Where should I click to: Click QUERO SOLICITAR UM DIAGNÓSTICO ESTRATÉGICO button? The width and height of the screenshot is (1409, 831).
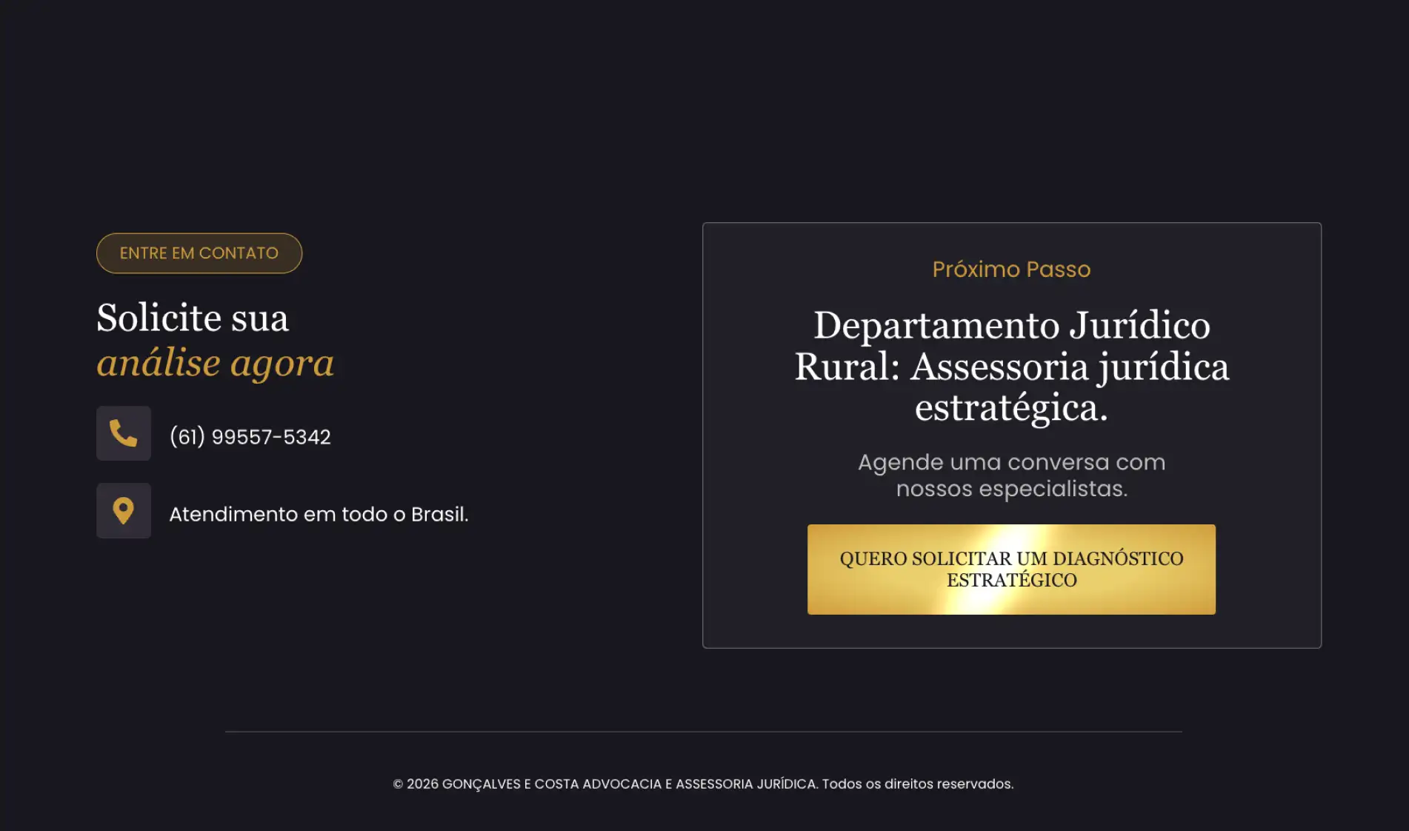pos(1011,570)
